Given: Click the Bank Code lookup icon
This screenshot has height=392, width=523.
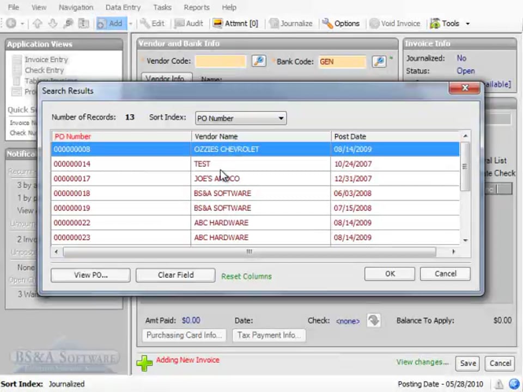Looking at the screenshot, I should [x=379, y=62].
